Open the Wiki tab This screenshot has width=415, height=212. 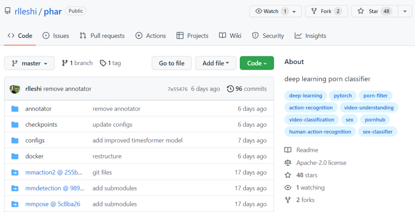[230, 36]
